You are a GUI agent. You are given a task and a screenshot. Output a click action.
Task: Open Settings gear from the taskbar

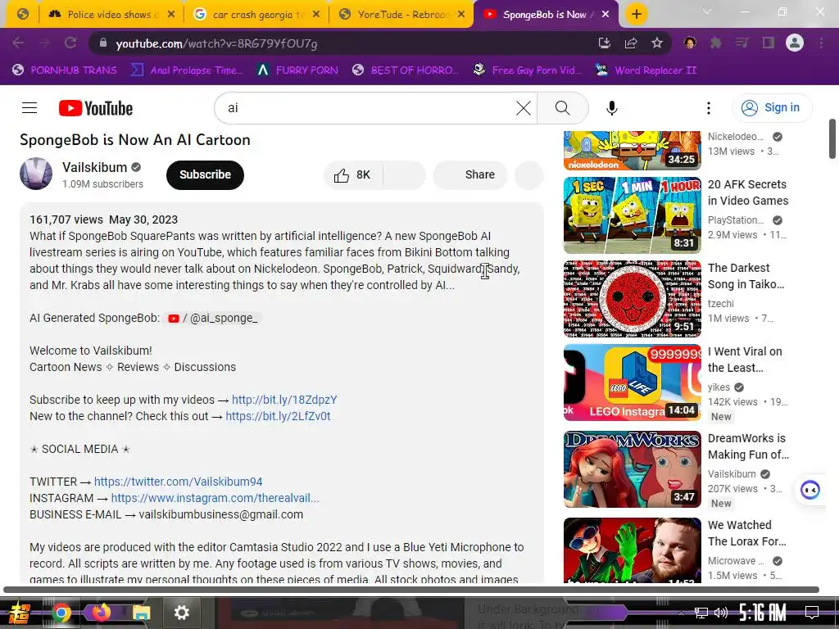coord(182,613)
